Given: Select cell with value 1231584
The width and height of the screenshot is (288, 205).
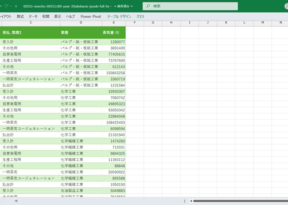Looking at the screenshot, I should (114, 85).
